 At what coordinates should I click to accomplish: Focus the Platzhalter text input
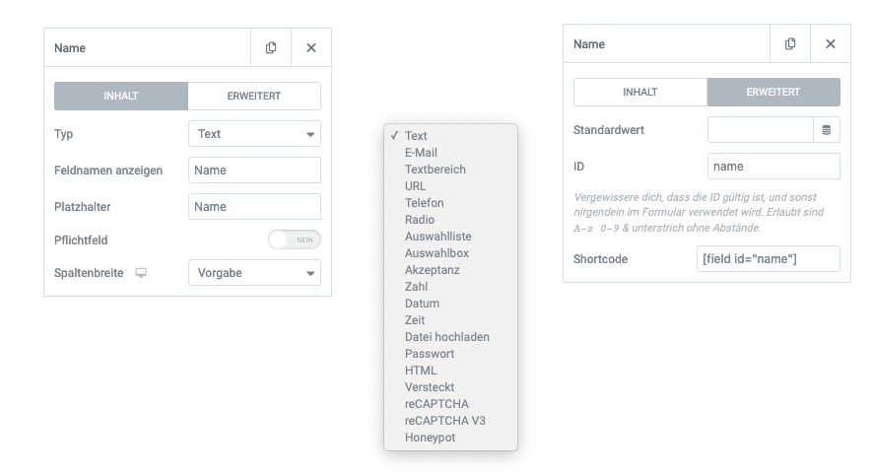[x=255, y=207]
